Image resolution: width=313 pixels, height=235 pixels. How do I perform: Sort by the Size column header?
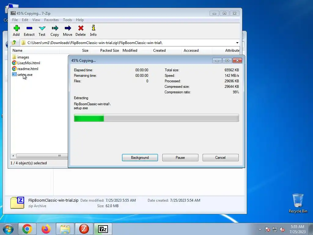point(75,50)
